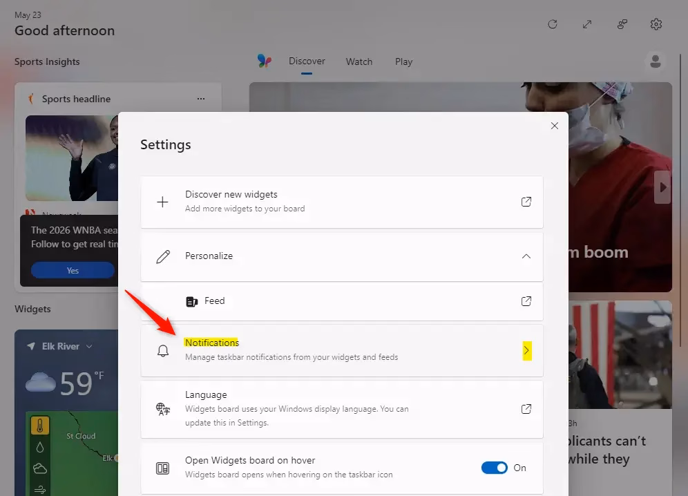The height and width of the screenshot is (496, 688).
Task: Click the Notifications bell icon
Action: tap(163, 351)
